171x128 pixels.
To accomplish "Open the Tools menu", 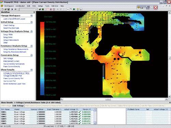I will [x=47, y=6].
